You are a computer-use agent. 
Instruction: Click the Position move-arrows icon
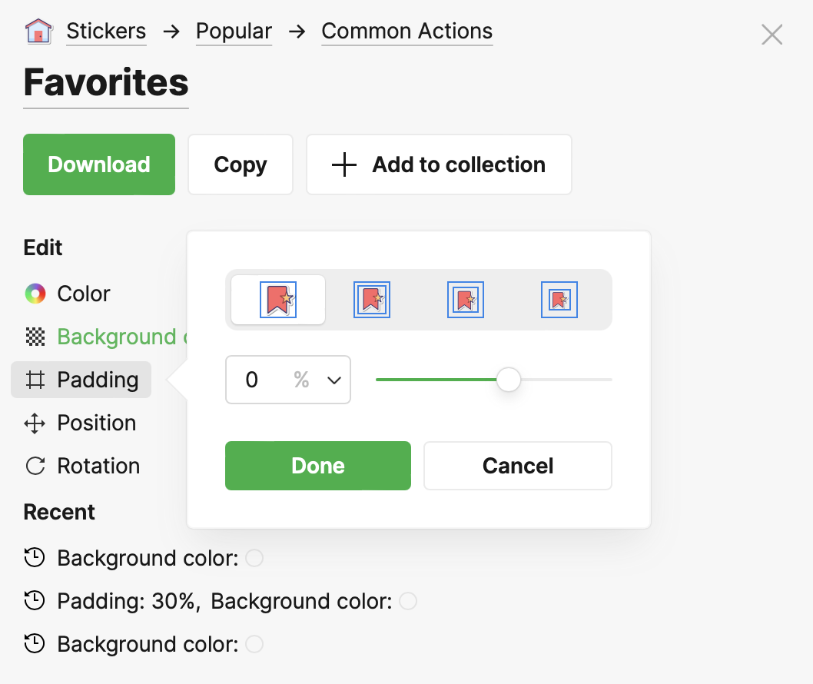coord(35,423)
